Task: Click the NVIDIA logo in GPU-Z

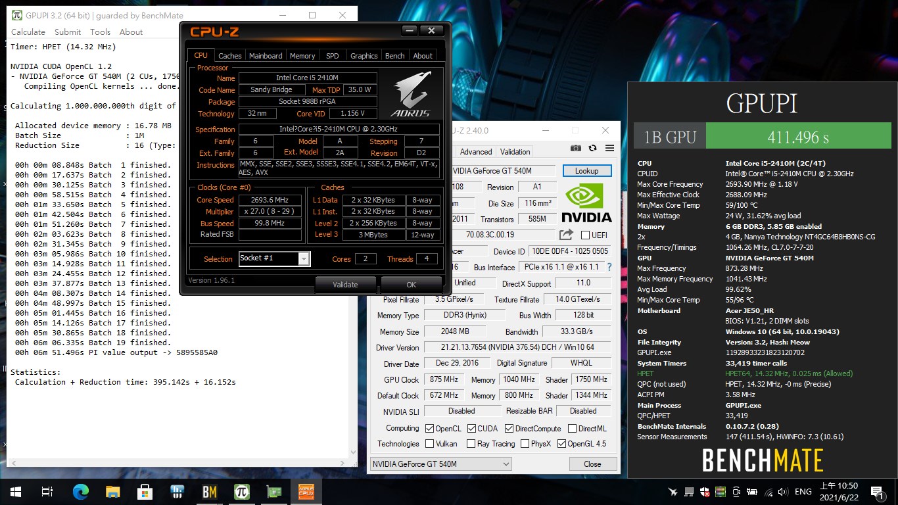Action: pyautogui.click(x=587, y=203)
